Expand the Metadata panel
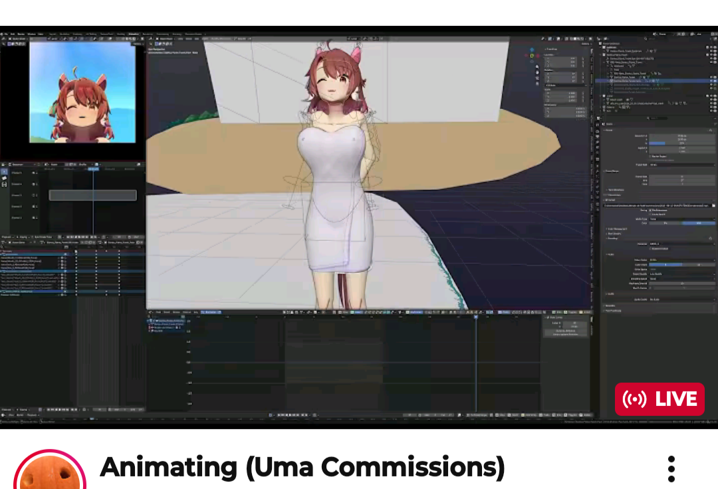 (610, 306)
